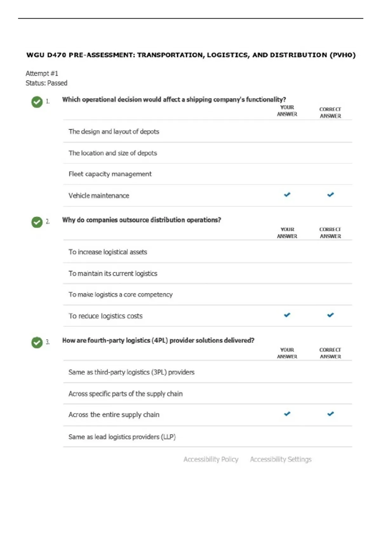Click the Your Answer checkmark for Vehicle maintenance
Image resolution: width=381 pixels, height=540 pixels.
pos(287,194)
